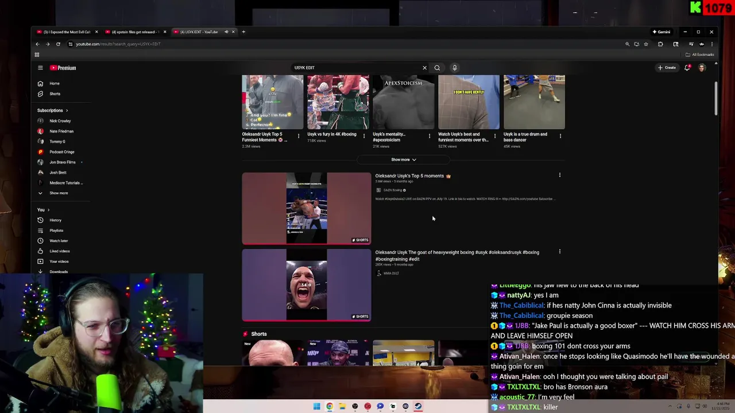Play the ApexStoicism Usyk's mentality short
The image size is (735, 413).
[x=404, y=102]
